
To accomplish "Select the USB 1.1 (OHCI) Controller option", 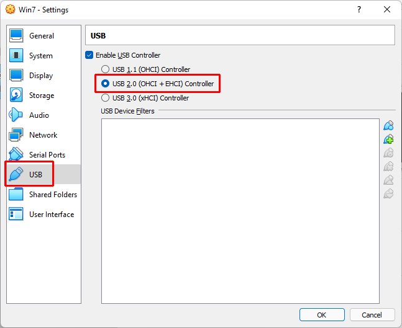I will [104, 69].
